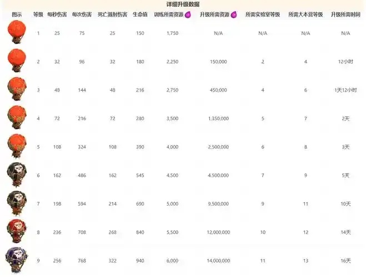This screenshot has width=366, height=277.
Task: Select death damage cell 322
Action: point(112,261)
